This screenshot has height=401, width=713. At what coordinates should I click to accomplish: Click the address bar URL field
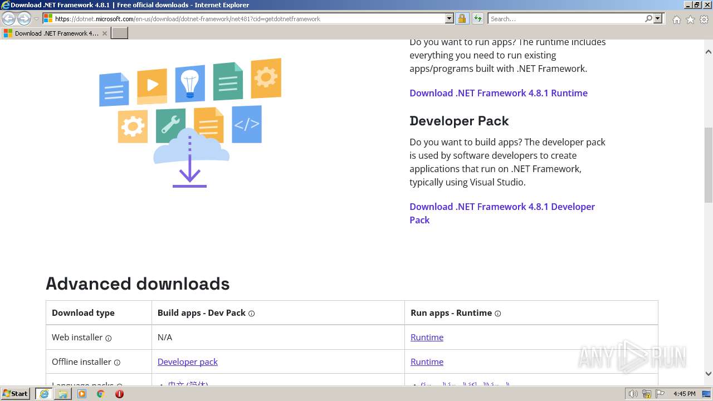[x=248, y=18]
